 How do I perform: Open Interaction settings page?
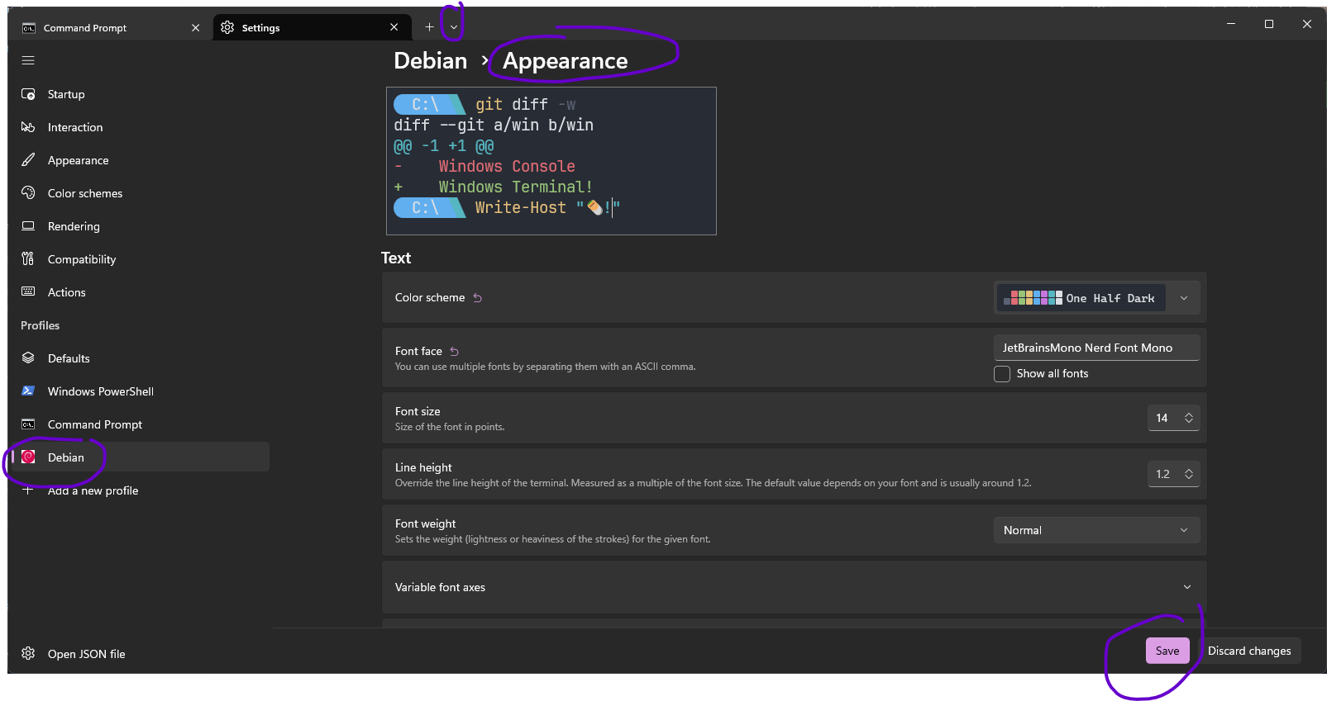coord(141,127)
